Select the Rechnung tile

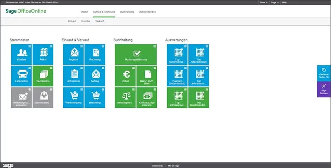95,54
